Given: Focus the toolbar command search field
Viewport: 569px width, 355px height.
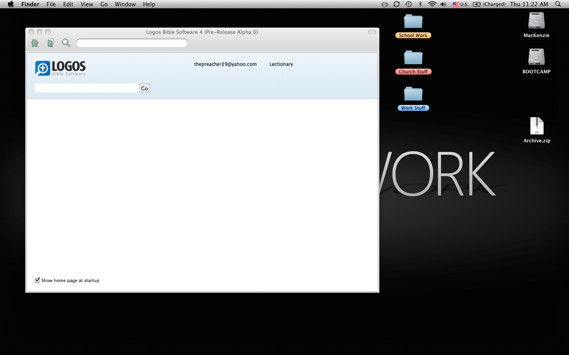Looking at the screenshot, I should pos(132,43).
